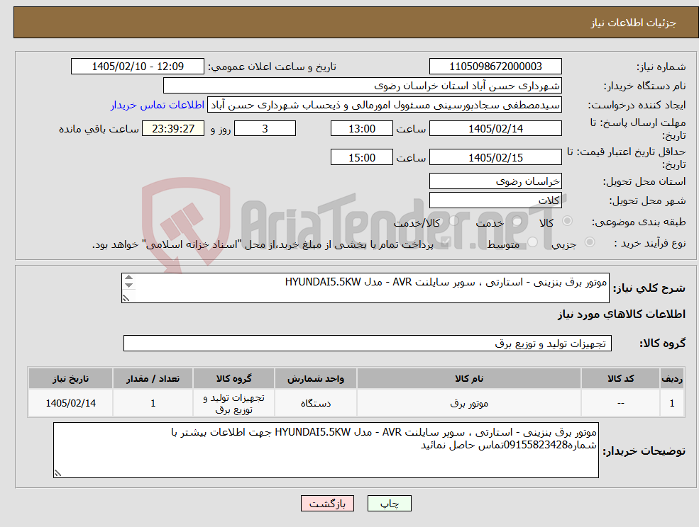This screenshot has width=699, height=527.
Task: Click the اطلاعات کالاهای مورد نیاز heading
Action: click(622, 314)
